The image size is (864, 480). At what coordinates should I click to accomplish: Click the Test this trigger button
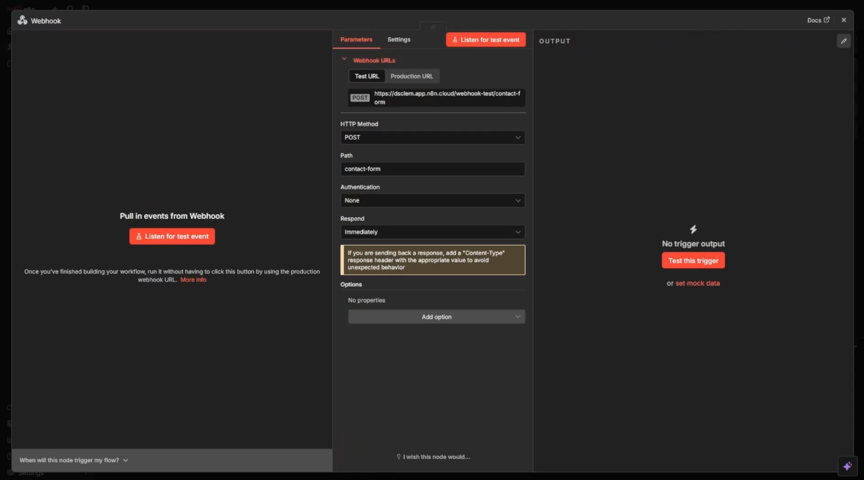click(x=693, y=260)
